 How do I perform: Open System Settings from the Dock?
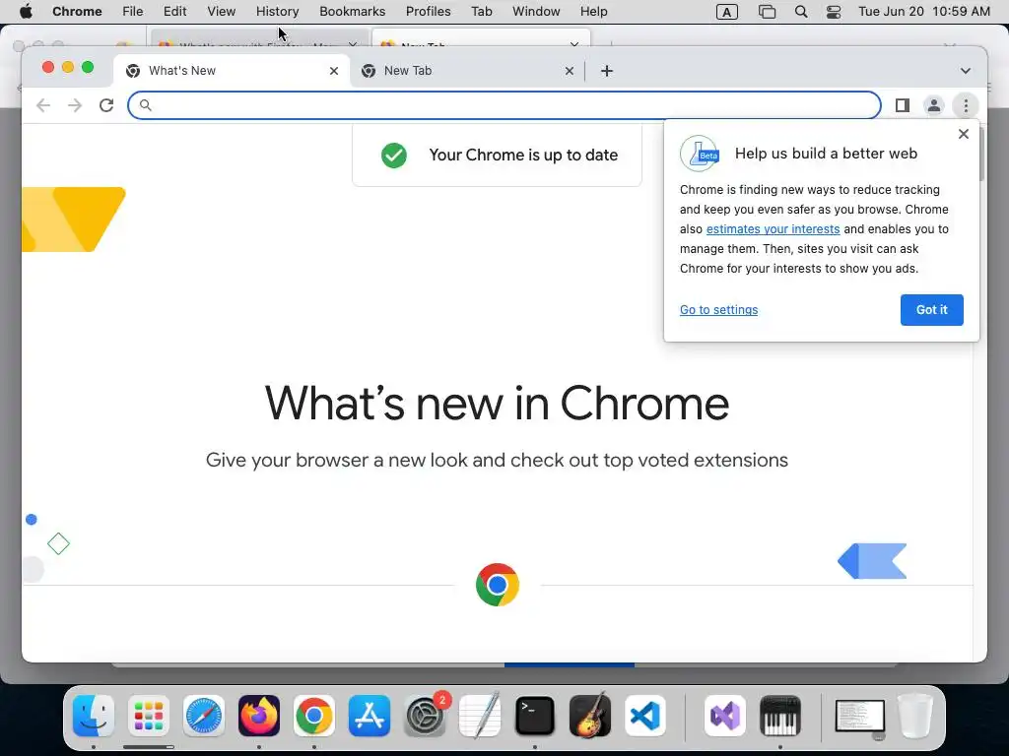(425, 716)
